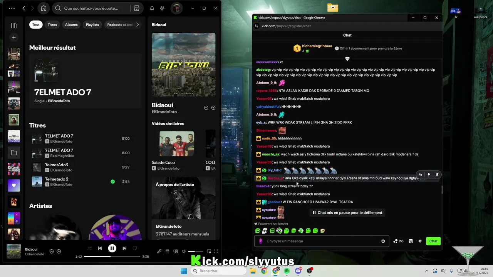This screenshot has width=493, height=277.
Task: Add Bidaoui to playlist from player bar
Action: 59,251
